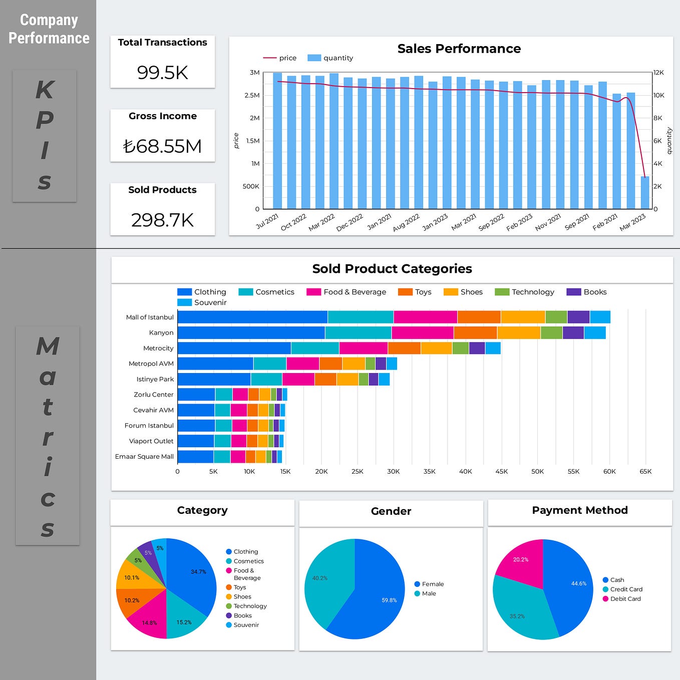This screenshot has width=680, height=680.
Task: Click the Cosmetics legend marker in Sold Product Categories
Action: [245, 292]
